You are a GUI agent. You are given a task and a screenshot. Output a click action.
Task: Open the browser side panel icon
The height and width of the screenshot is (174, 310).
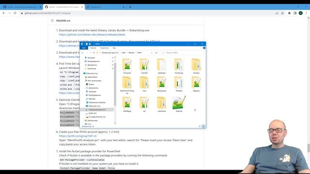click(295, 13)
